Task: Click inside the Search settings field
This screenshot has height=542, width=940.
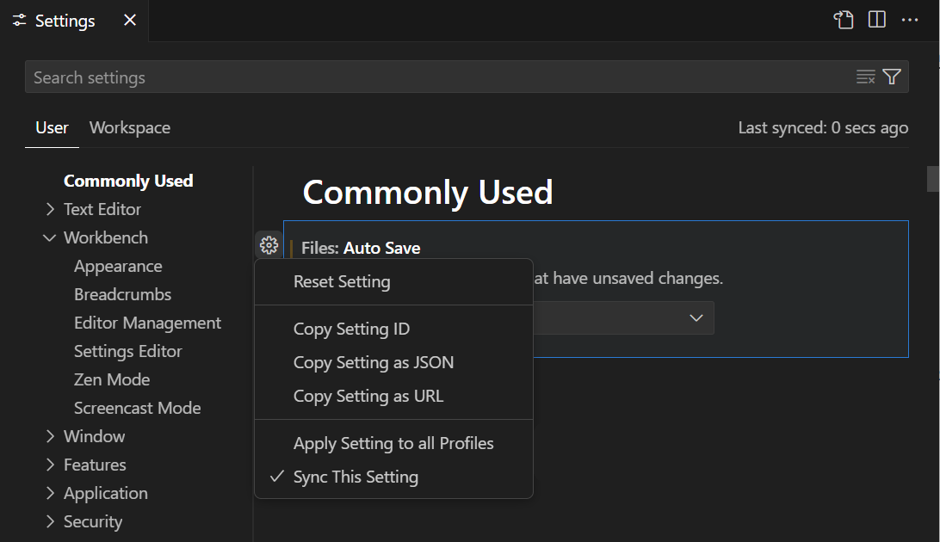Action: click(x=344, y=77)
